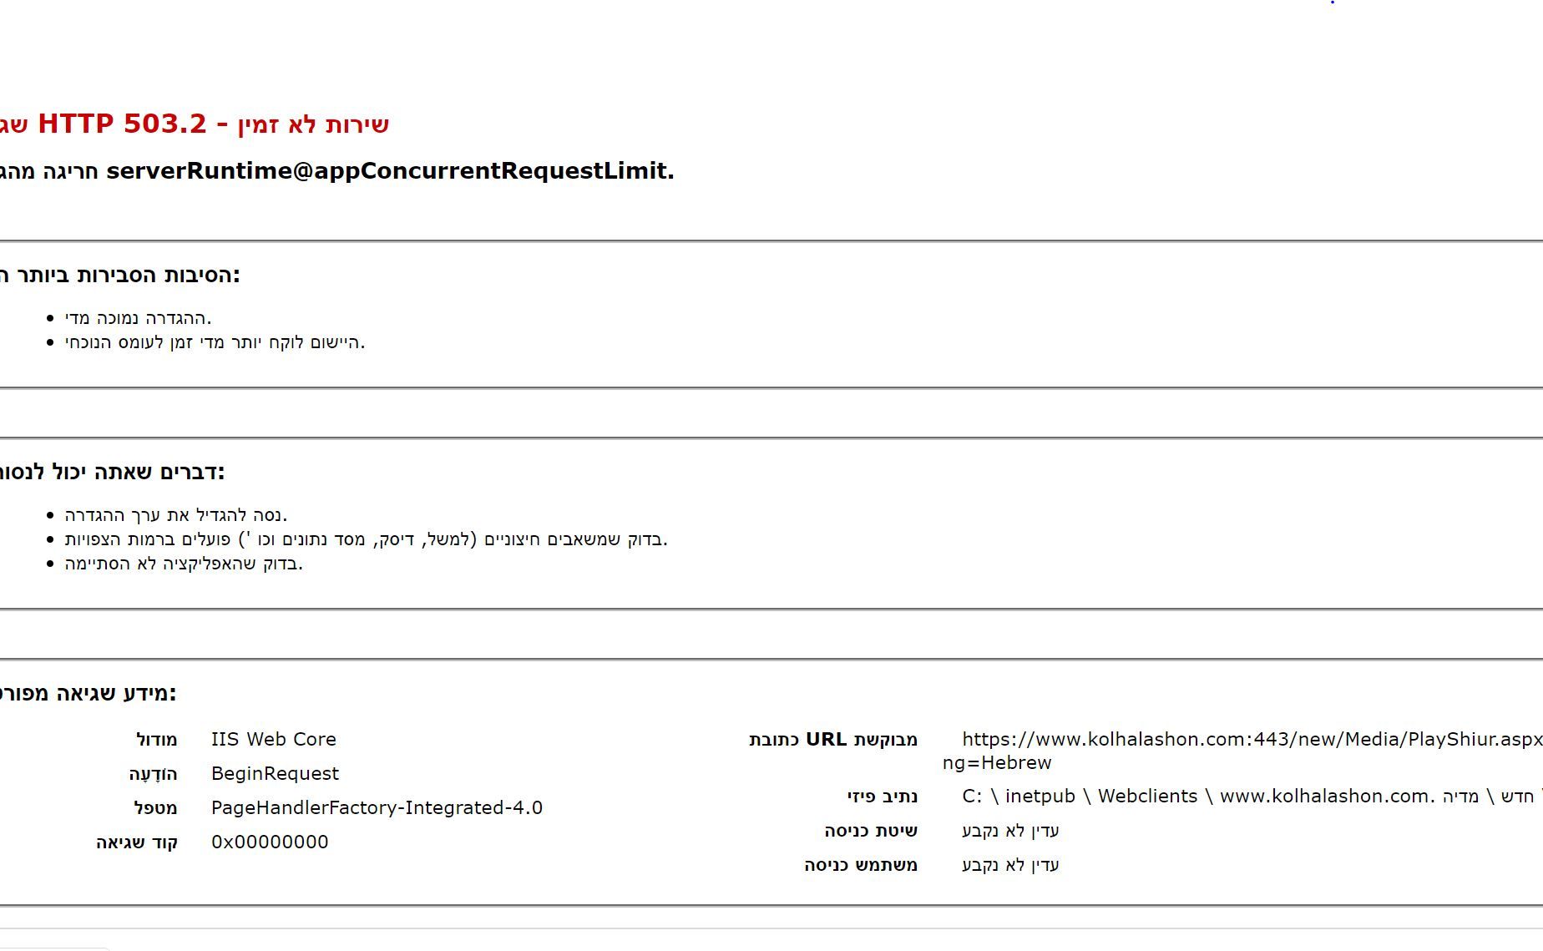This screenshot has width=1543, height=951.
Task: Click the 'כתובת URL מבוקשת' label
Action: [x=833, y=740]
